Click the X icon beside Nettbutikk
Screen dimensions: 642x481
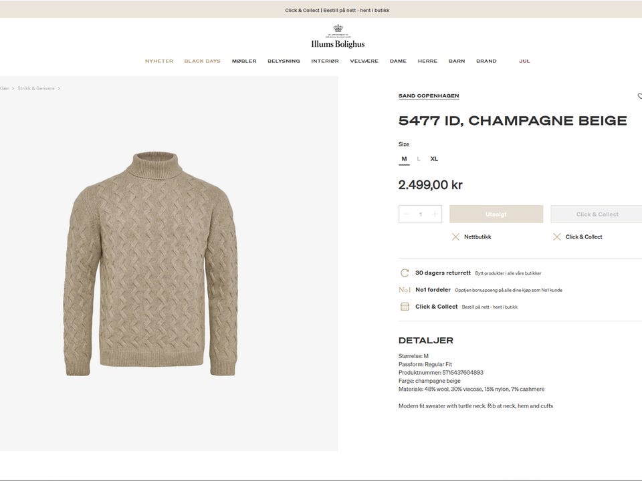click(x=455, y=236)
